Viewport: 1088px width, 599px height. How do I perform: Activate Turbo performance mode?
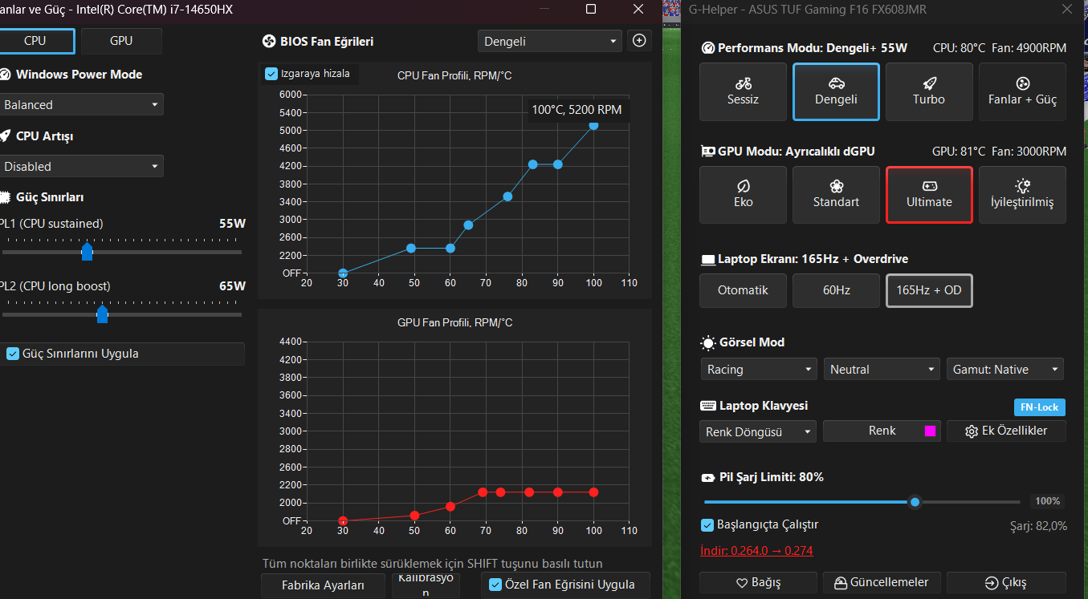click(929, 91)
